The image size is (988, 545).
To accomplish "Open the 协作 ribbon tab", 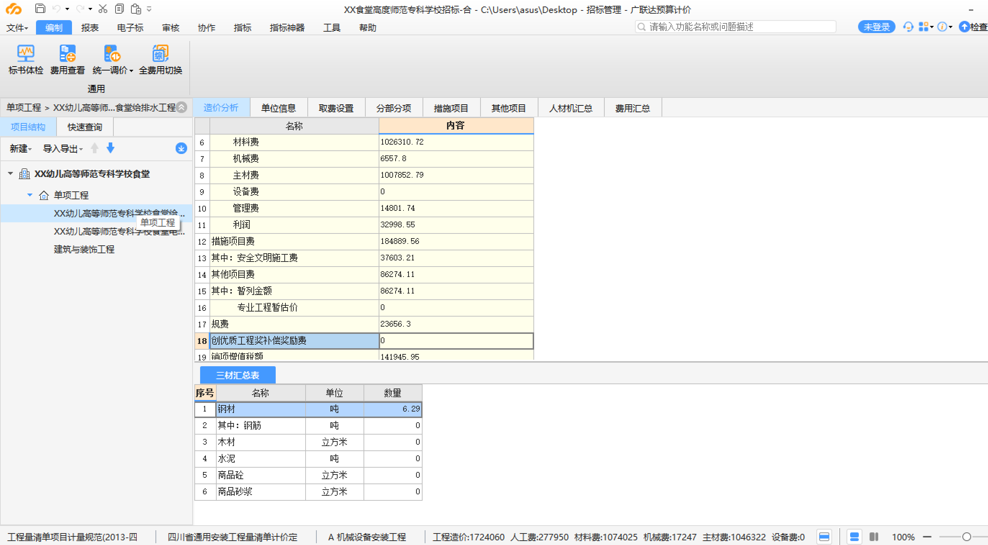I will click(206, 28).
